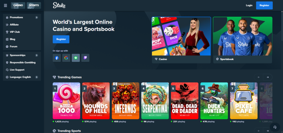
Task: Open Serpentina game card
Action: 155,101
